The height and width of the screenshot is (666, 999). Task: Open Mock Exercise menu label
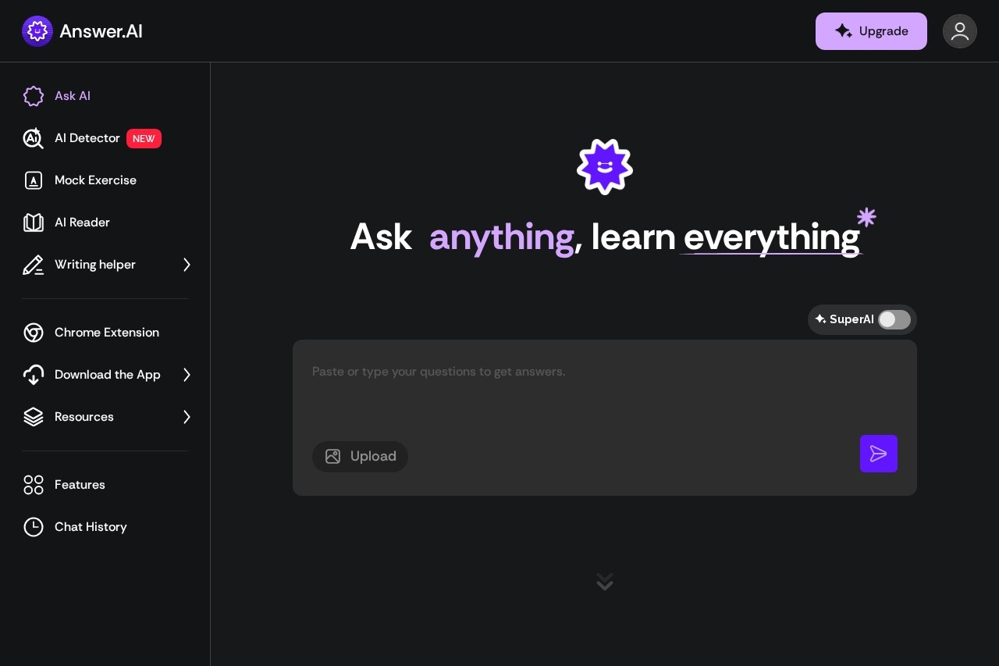pyautogui.click(x=95, y=180)
